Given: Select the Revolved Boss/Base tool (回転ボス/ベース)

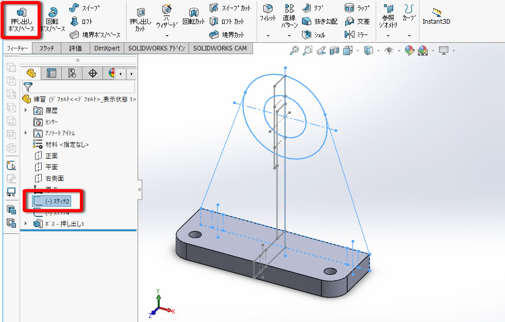Looking at the screenshot, I should 53,20.
